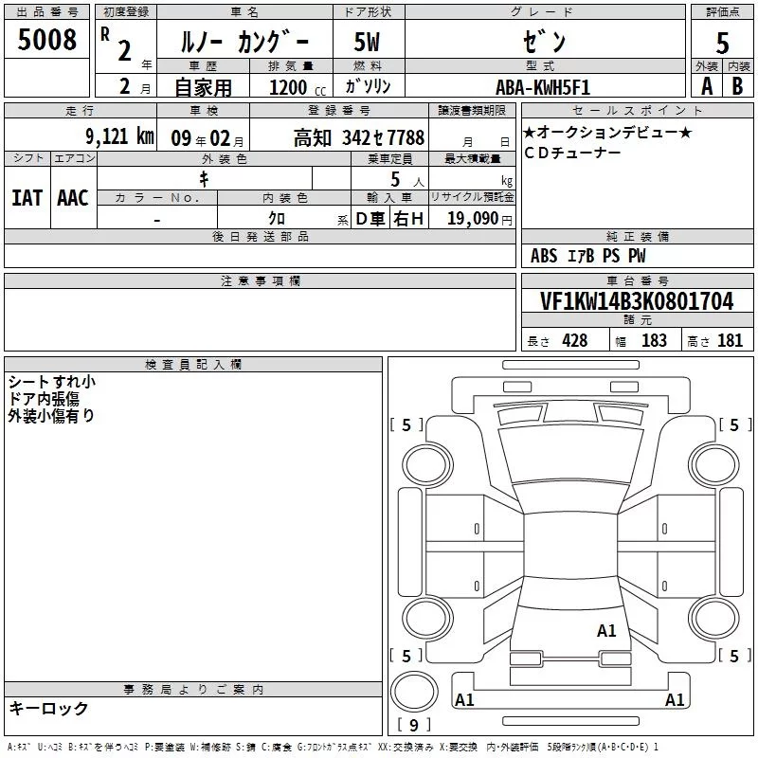758x758 pixels.
Task: Select the CDチューナー sales point line
Action: click(572, 153)
